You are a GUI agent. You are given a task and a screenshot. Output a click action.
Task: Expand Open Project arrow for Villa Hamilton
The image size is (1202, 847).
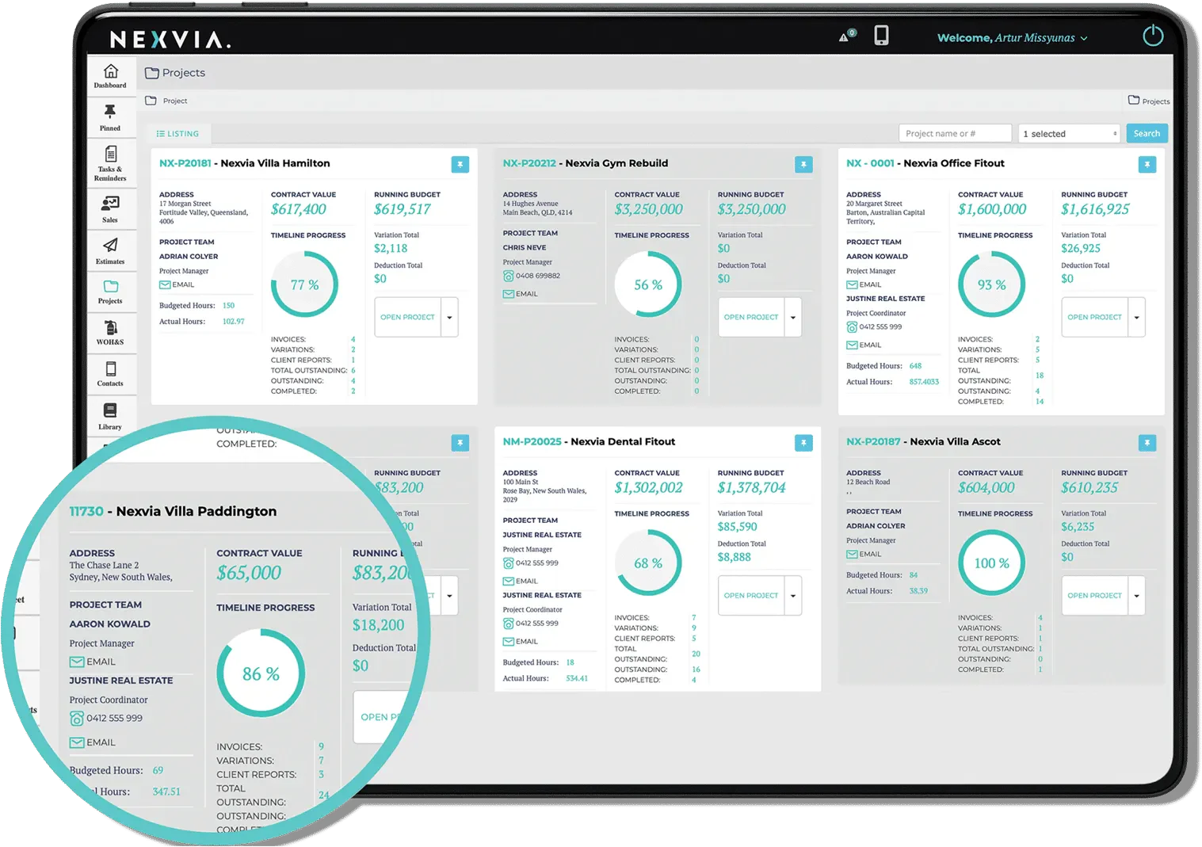tap(449, 317)
